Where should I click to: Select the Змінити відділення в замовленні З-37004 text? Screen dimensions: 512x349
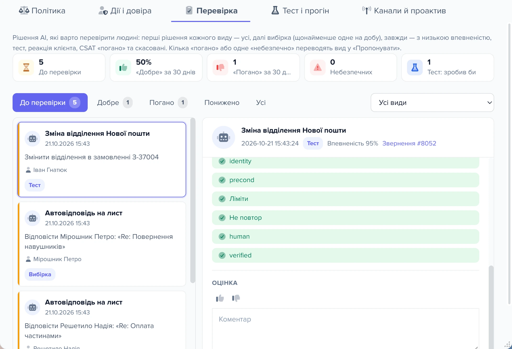(92, 157)
